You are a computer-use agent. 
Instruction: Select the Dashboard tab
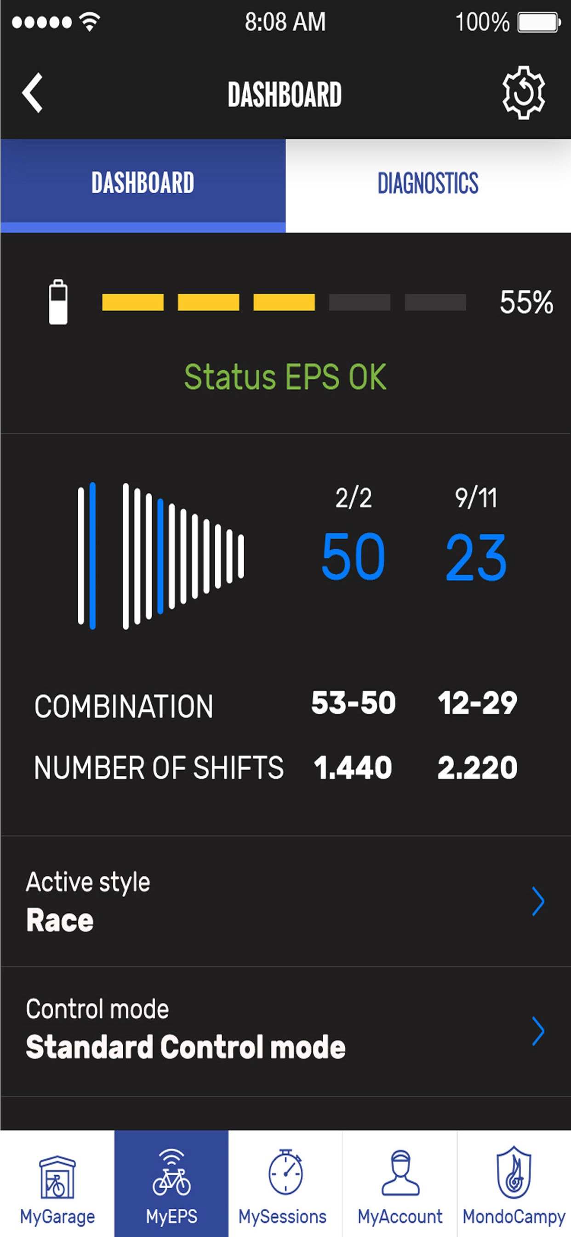coord(143,184)
